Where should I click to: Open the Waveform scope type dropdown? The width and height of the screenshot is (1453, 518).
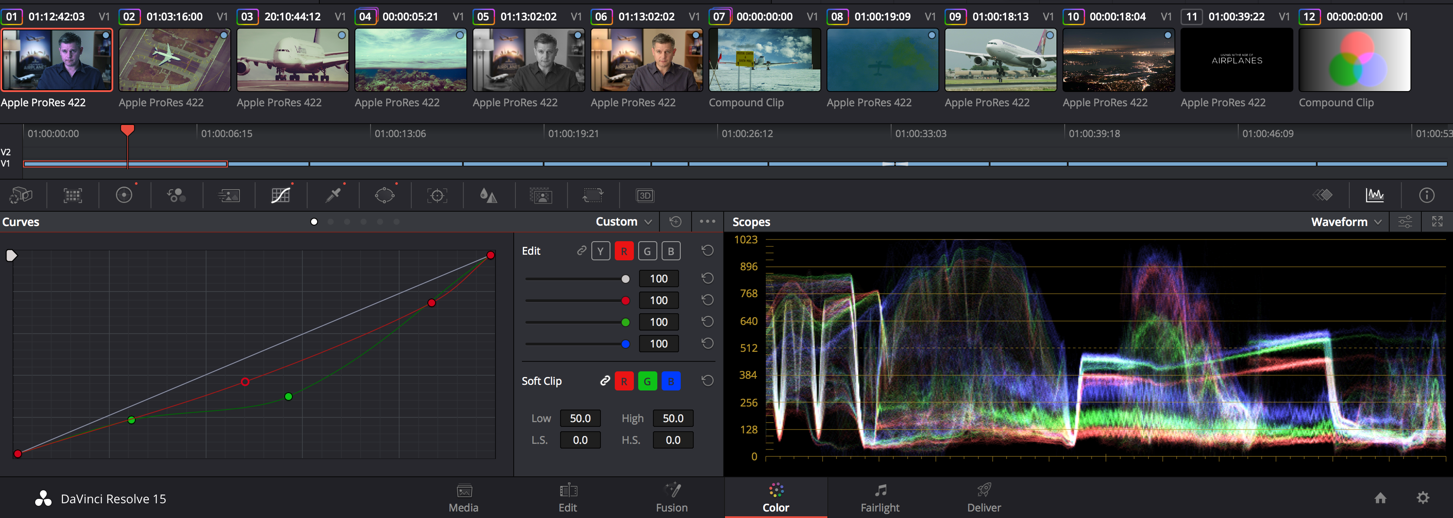coord(1346,222)
